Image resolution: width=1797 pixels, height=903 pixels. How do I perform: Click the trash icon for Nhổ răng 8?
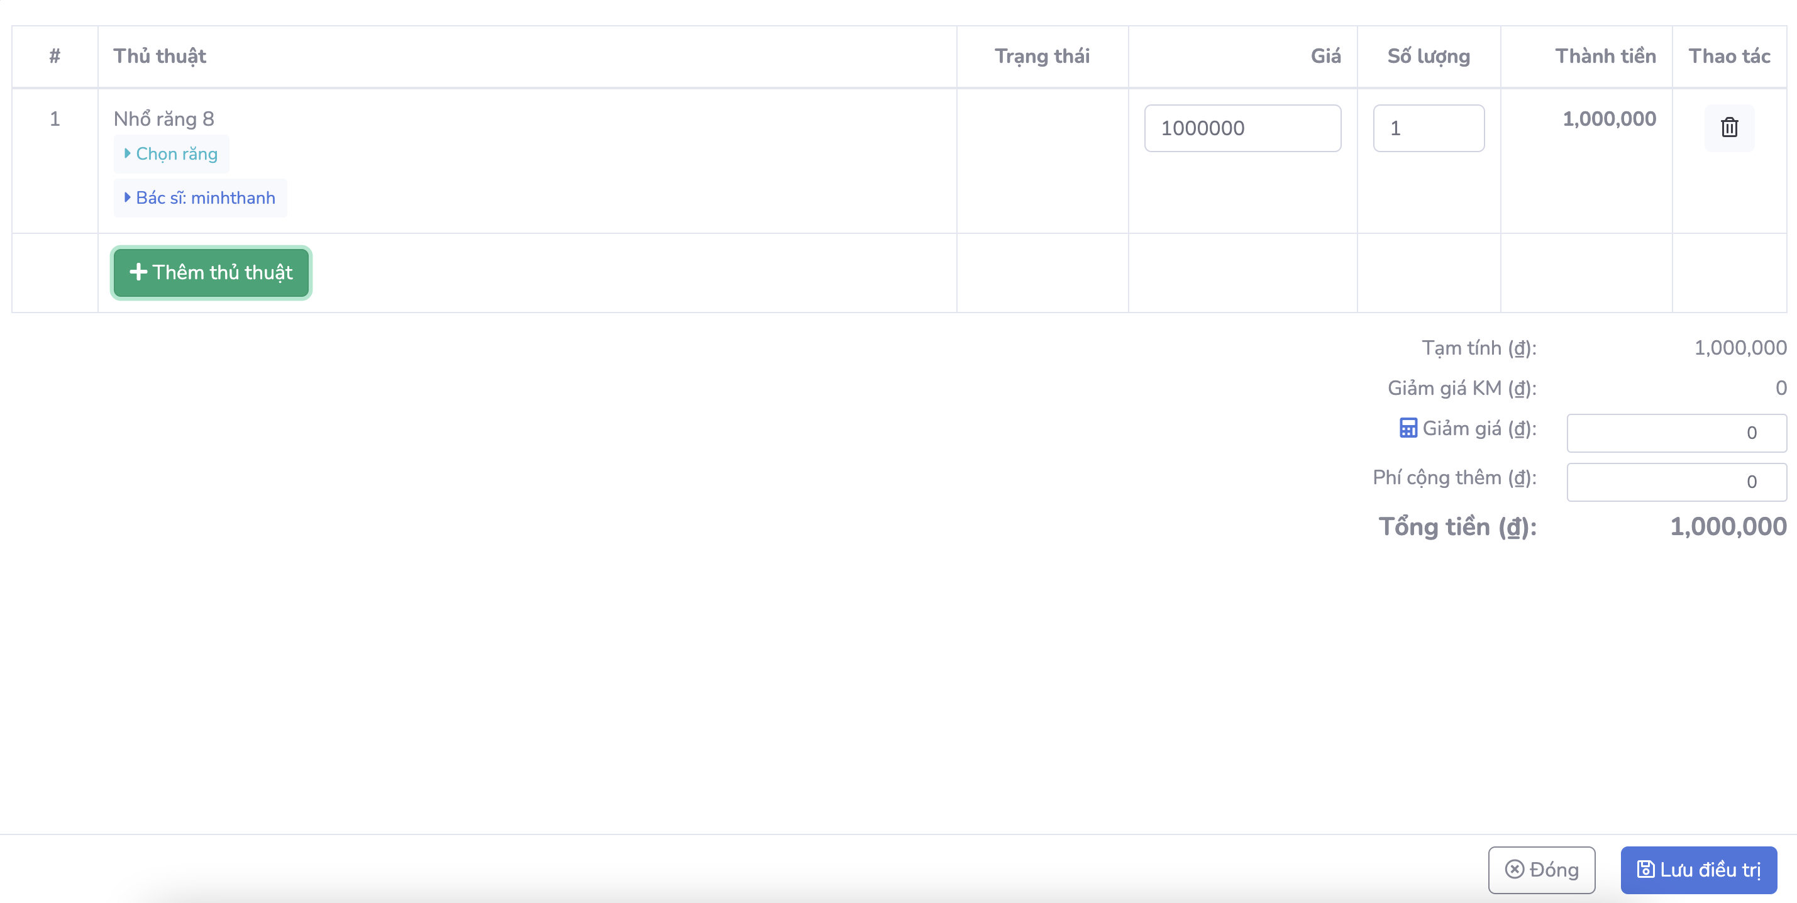click(1728, 128)
